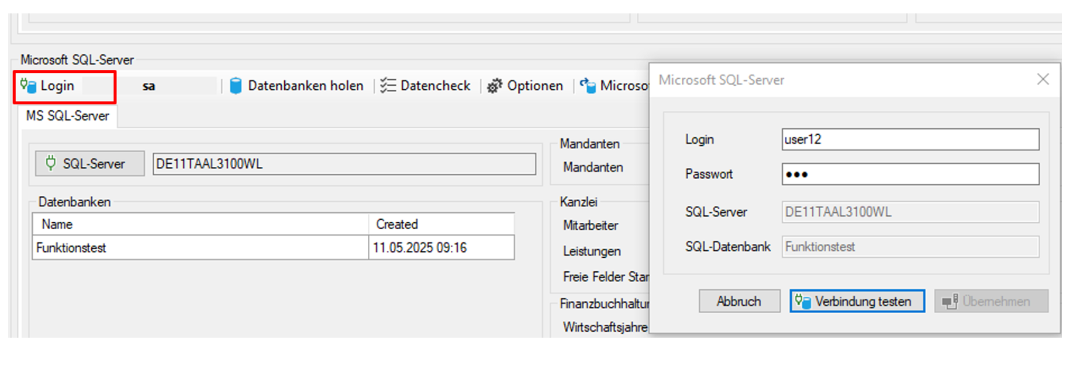Click the Login button in the toolbar
This screenshot has width=1087, height=368.
tap(48, 86)
